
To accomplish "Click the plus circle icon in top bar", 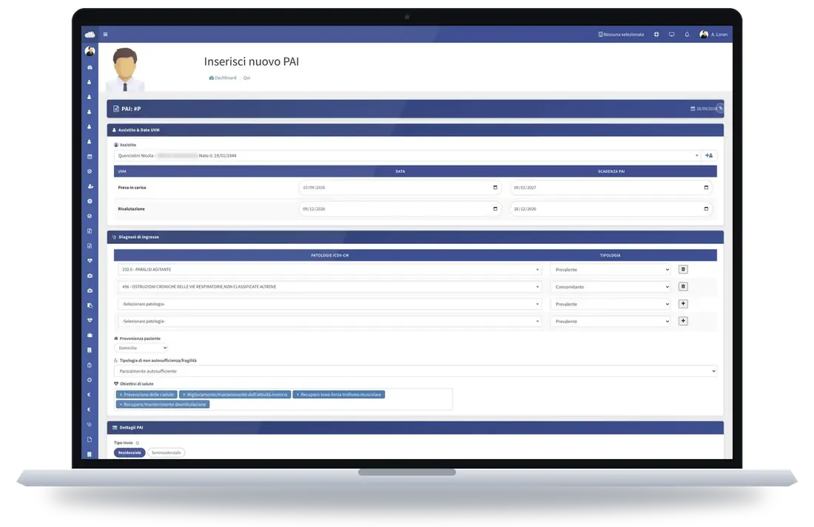I will pos(656,35).
